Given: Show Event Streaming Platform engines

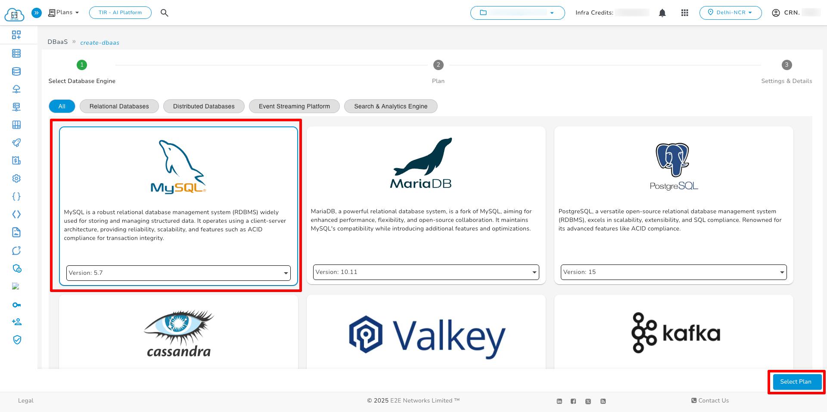Looking at the screenshot, I should [294, 106].
